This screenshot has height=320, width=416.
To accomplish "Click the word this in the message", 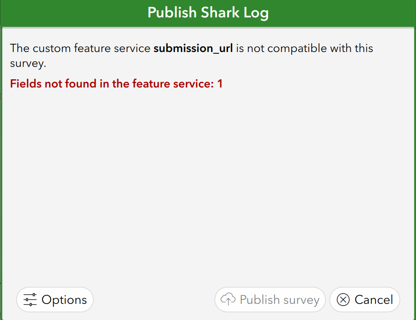I will 364,48.
